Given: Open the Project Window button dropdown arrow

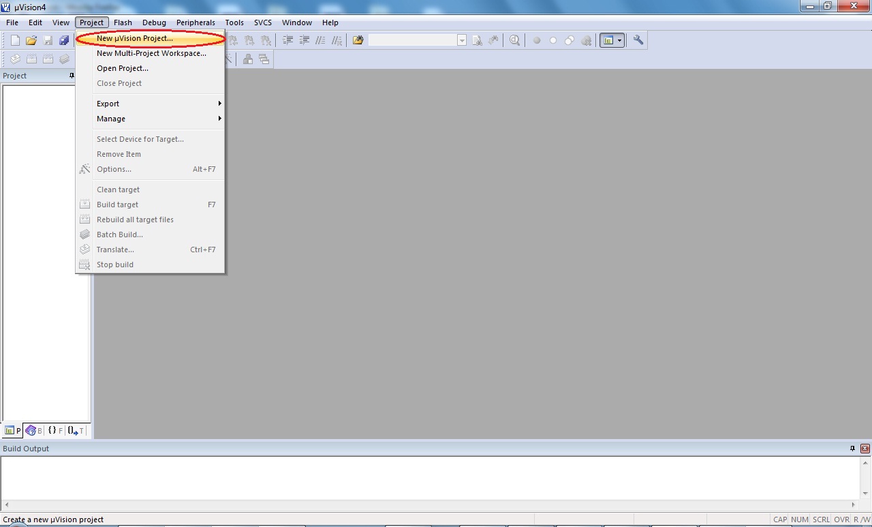Looking at the screenshot, I should tap(619, 40).
